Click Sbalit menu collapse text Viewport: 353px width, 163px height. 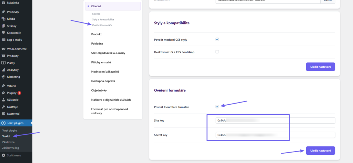pyautogui.click(x=14, y=155)
